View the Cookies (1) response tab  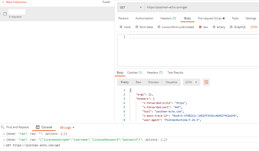(x=135, y=72)
